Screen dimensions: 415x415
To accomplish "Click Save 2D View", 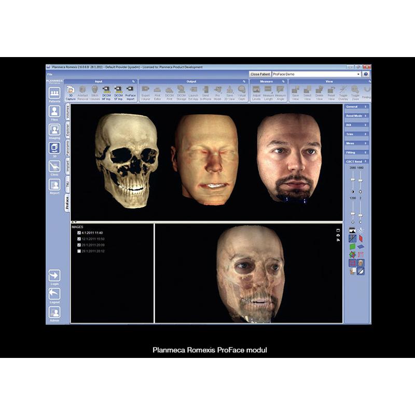I will [229, 93].
